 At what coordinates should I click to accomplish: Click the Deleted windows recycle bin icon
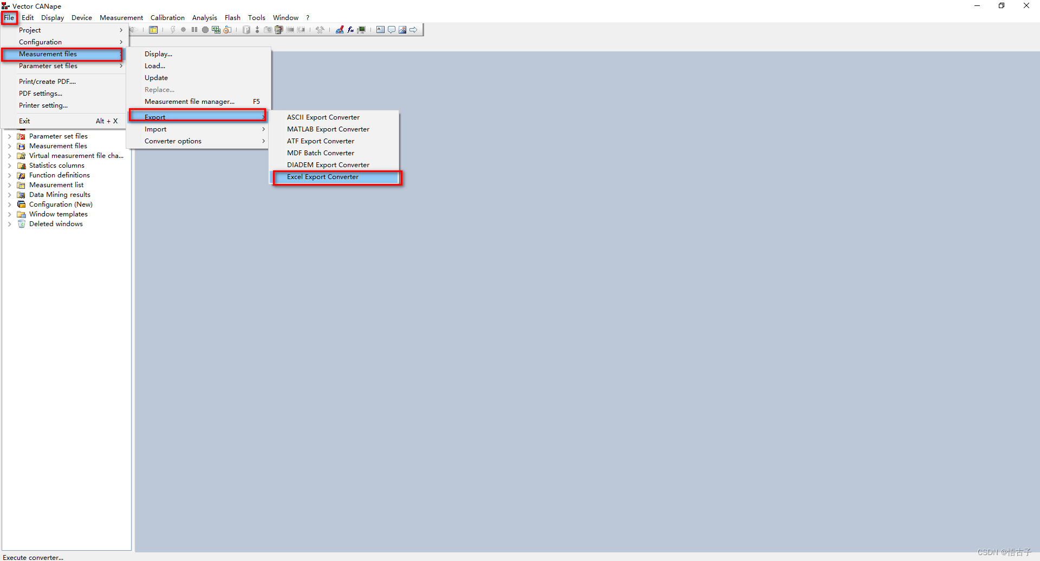21,224
